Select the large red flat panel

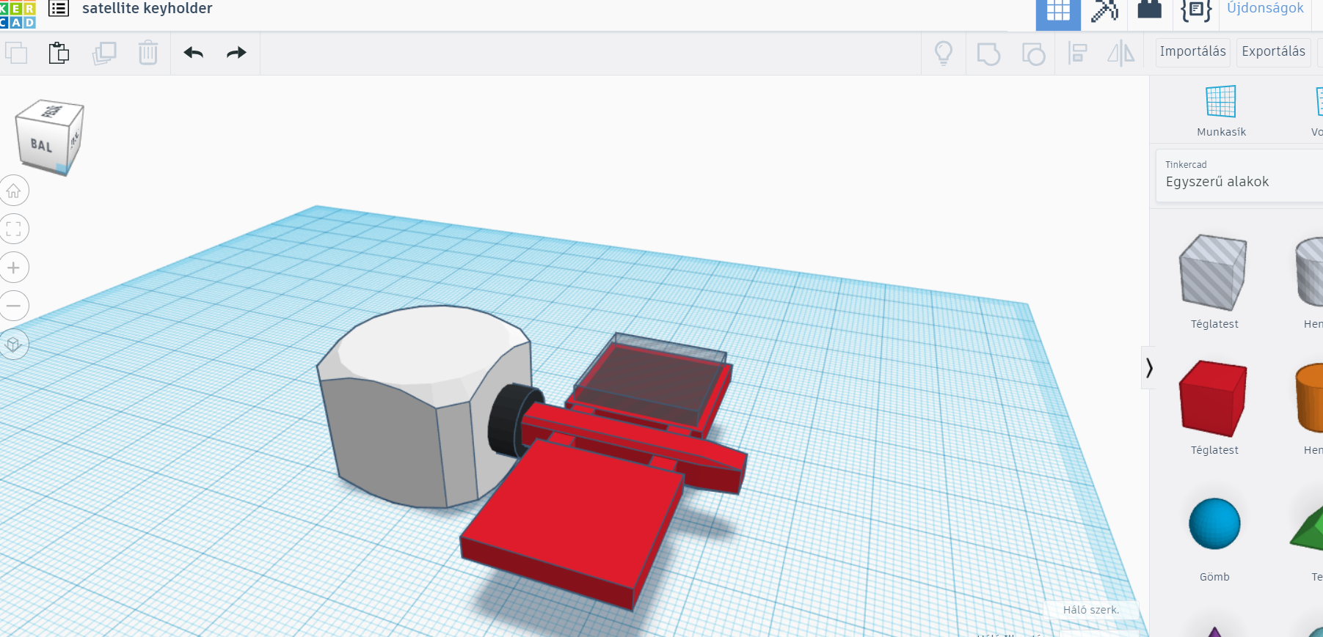[572, 524]
